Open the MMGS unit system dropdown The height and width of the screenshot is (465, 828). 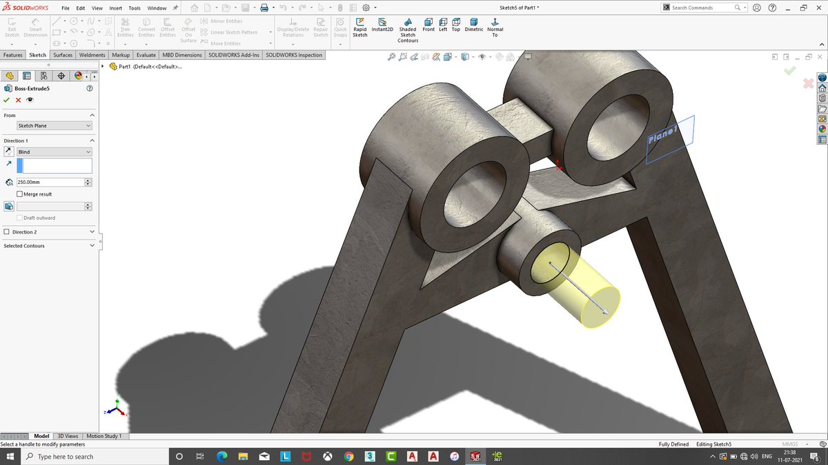(793, 444)
